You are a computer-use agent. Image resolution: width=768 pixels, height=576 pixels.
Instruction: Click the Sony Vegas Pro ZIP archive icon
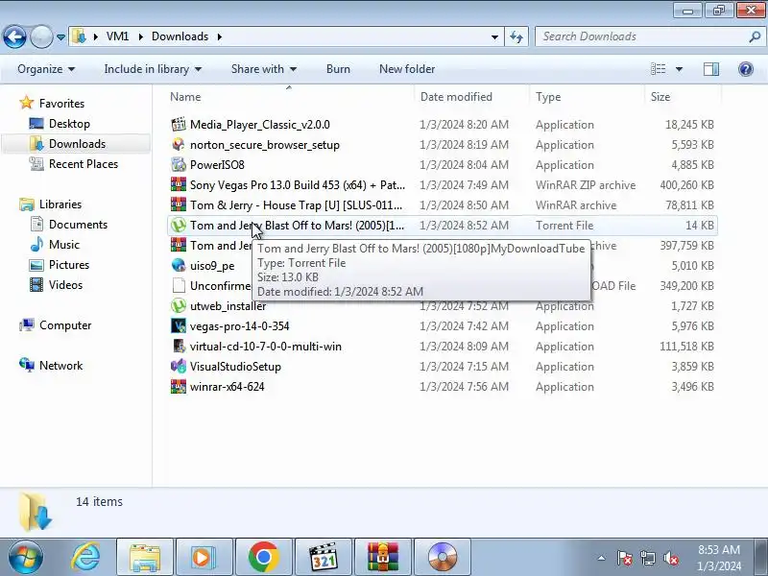[179, 184]
